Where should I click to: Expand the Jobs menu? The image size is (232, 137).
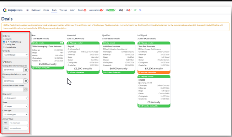[72, 10]
